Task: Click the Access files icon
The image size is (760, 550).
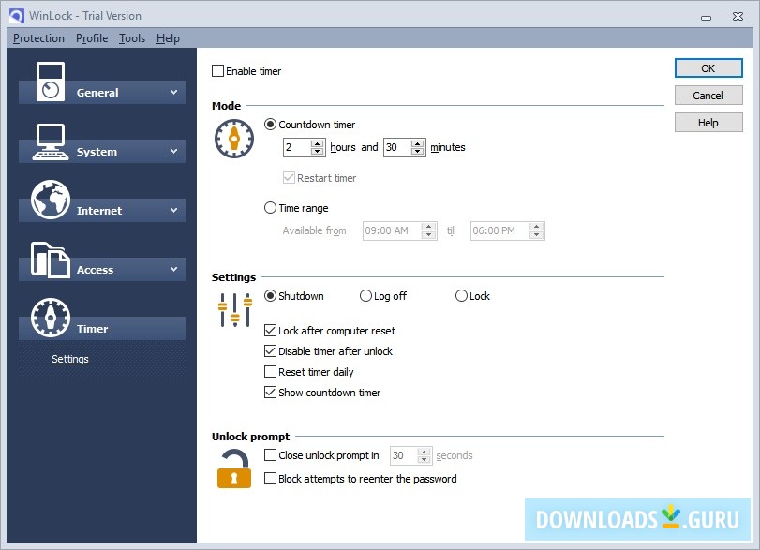Action: pos(51,260)
